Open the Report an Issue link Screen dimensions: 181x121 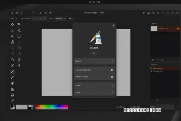pyautogui.click(x=94, y=77)
